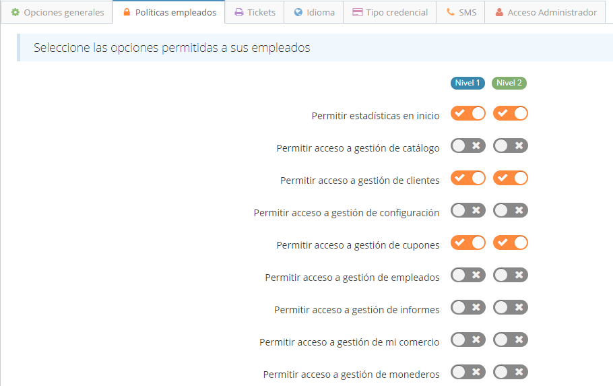
Task: Click the Nivel 2 column badge
Action: [x=509, y=83]
